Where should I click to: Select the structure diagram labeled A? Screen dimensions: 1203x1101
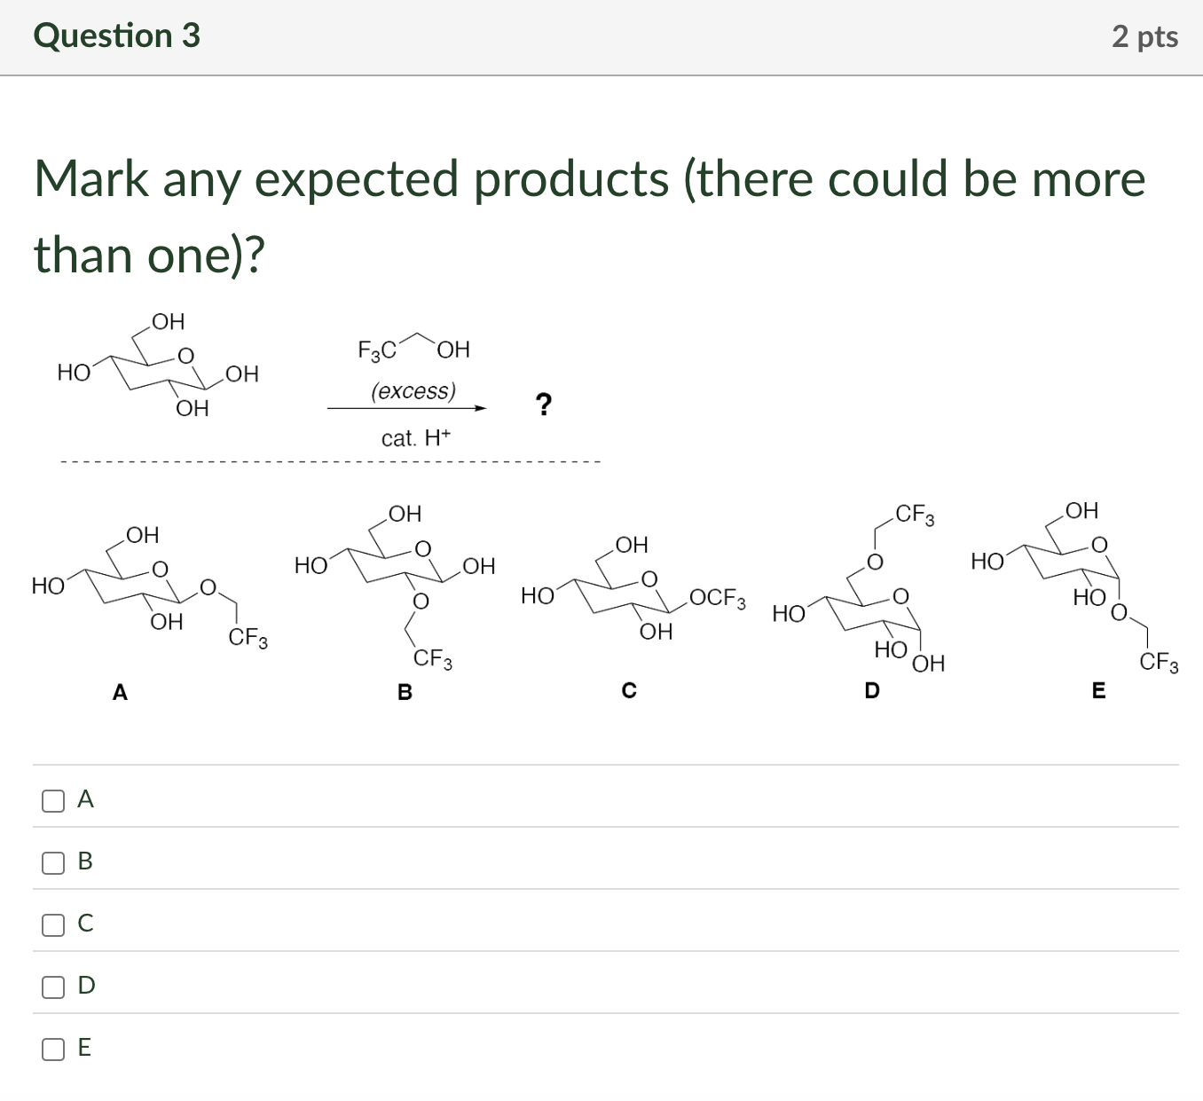click(146, 586)
